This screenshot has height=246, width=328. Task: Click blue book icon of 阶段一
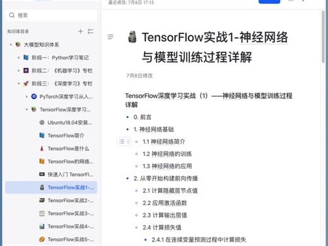click(x=26, y=57)
